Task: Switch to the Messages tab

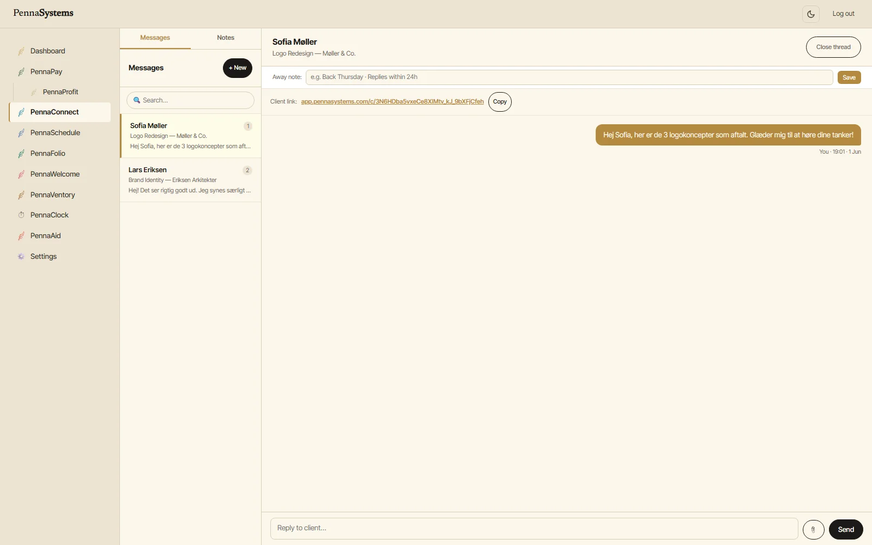Action: click(x=155, y=38)
